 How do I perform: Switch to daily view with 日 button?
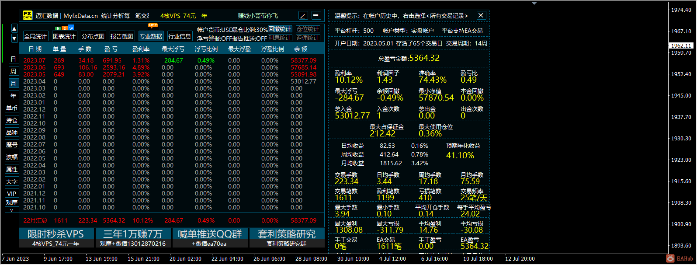tap(13, 59)
